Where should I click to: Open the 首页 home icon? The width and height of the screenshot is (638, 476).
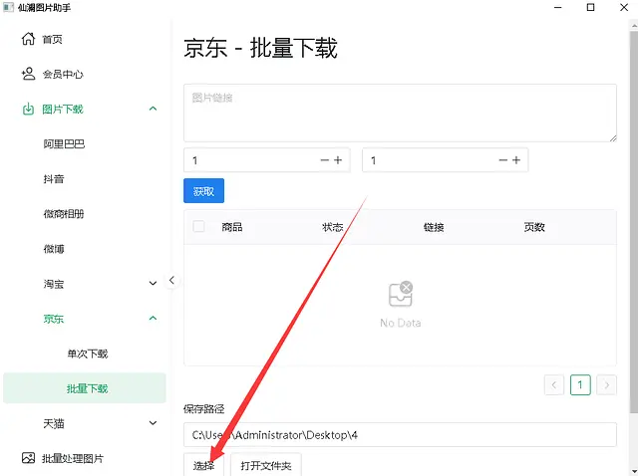(x=28, y=39)
